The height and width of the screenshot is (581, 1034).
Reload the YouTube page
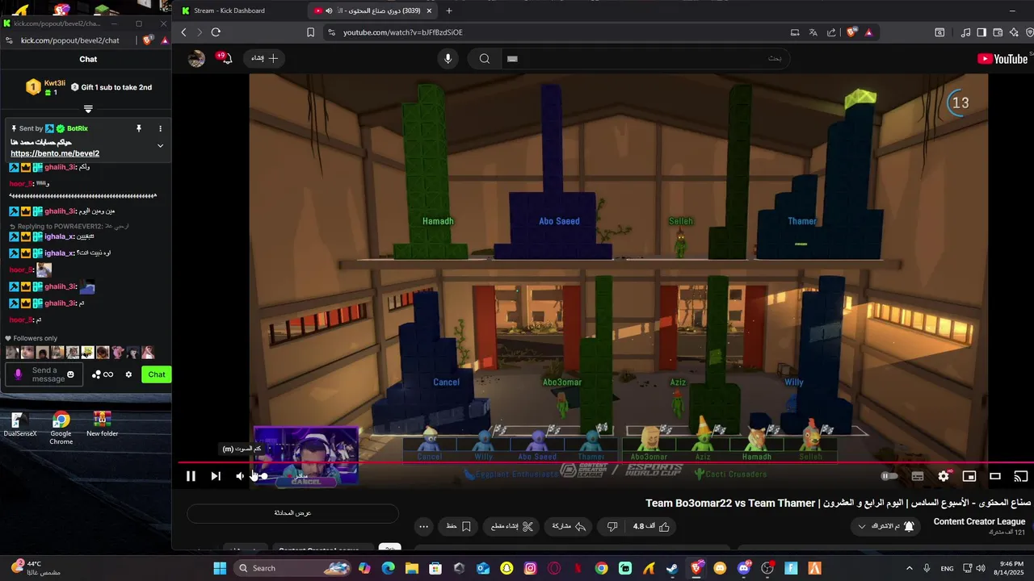(x=216, y=32)
